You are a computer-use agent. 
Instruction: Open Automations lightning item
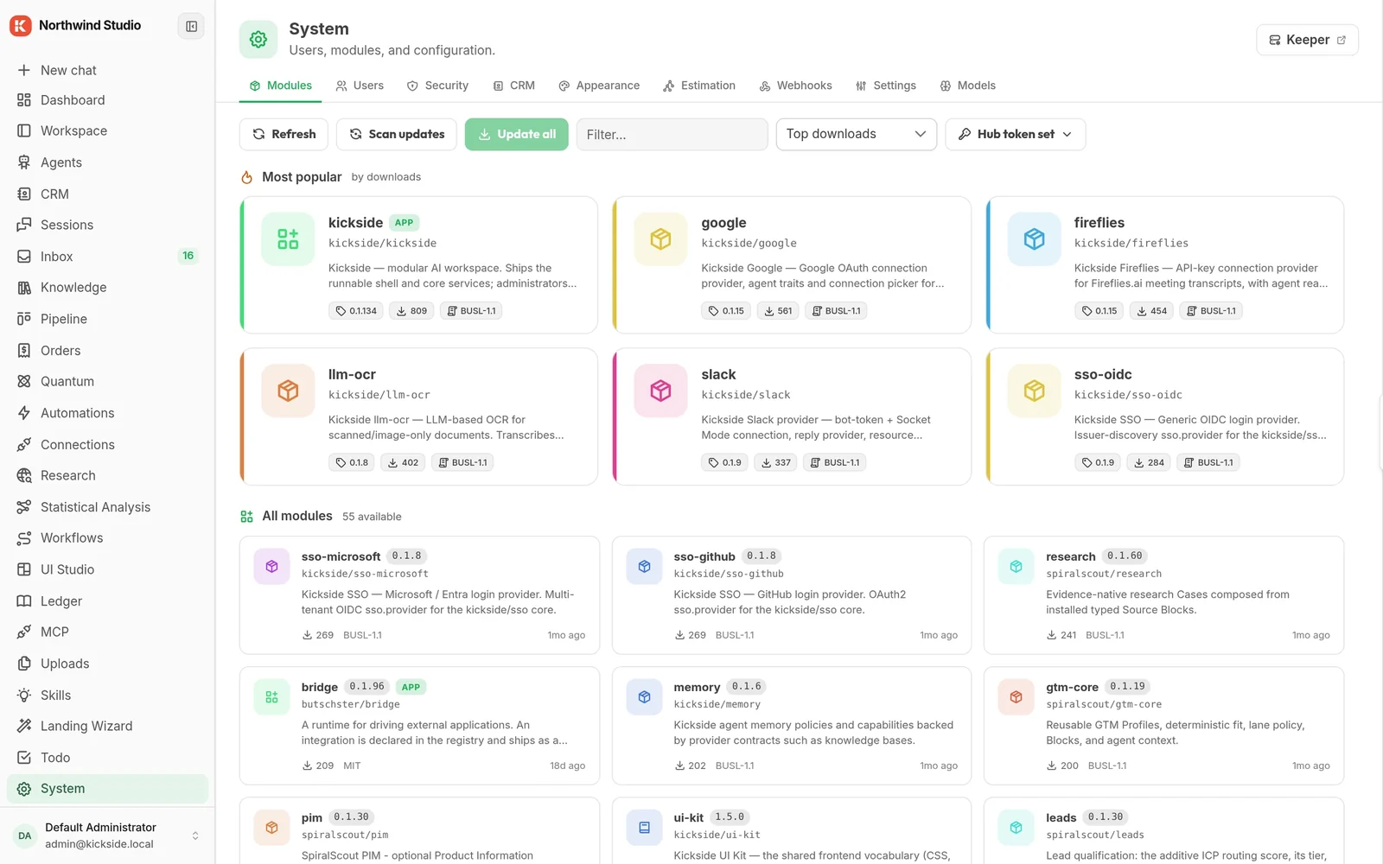tap(107, 413)
